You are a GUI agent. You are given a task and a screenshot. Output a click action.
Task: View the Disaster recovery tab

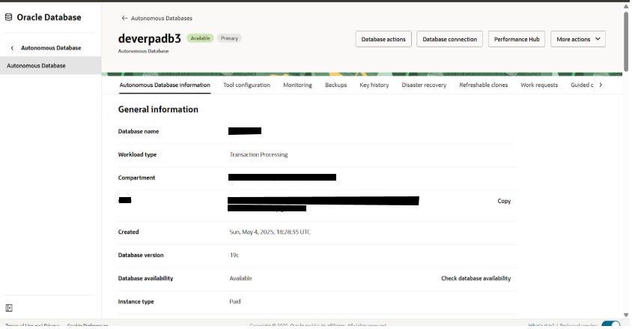click(x=424, y=85)
